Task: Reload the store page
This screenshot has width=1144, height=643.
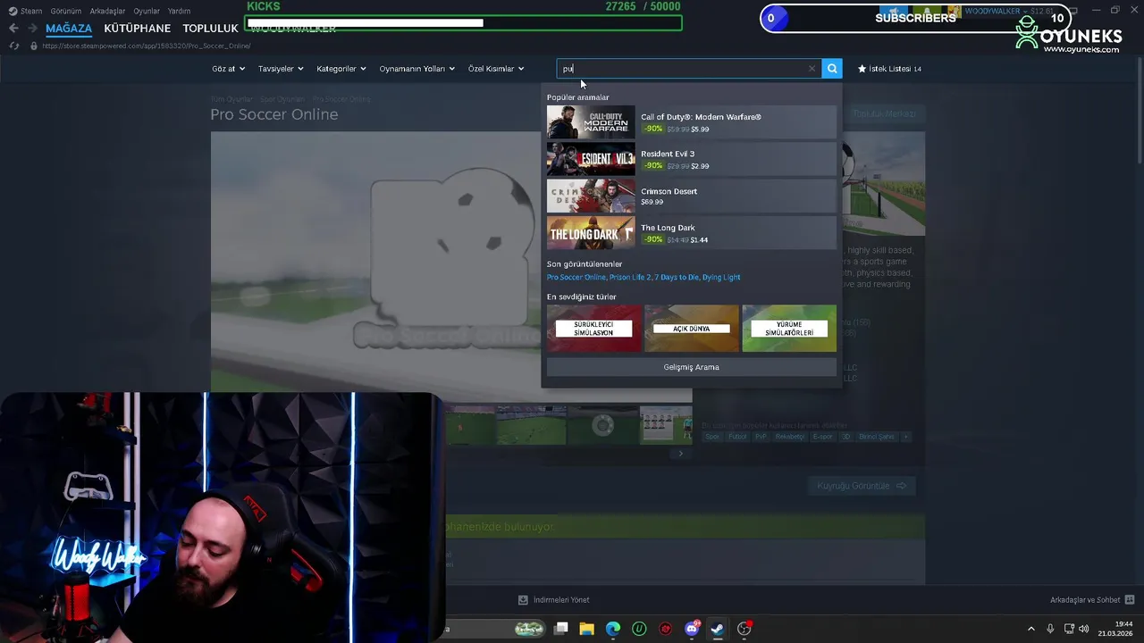Action: click(x=14, y=46)
